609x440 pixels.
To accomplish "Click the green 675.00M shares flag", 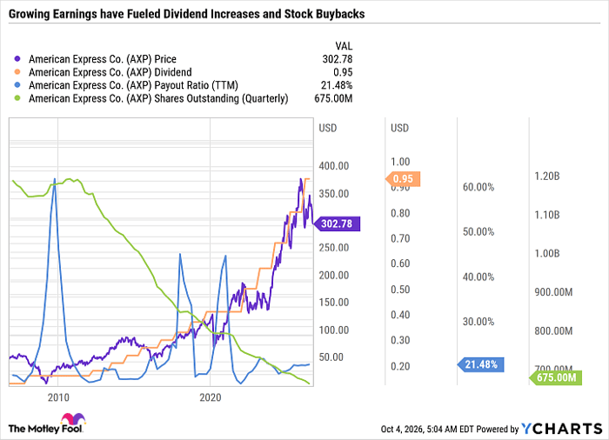I will [556, 377].
